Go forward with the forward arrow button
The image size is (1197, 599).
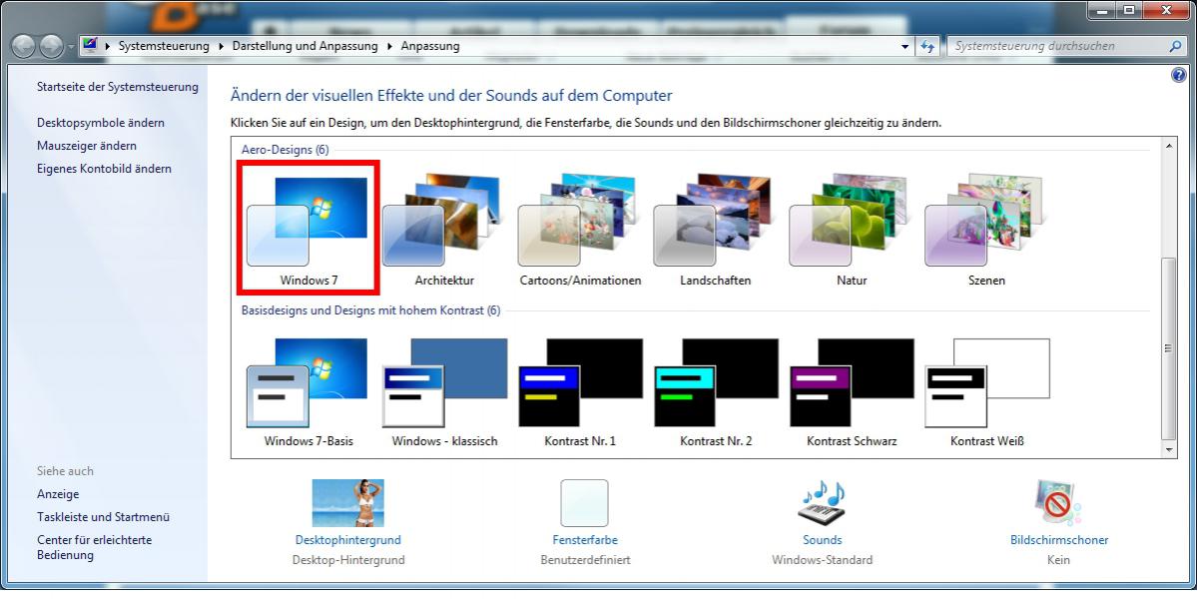(x=51, y=47)
